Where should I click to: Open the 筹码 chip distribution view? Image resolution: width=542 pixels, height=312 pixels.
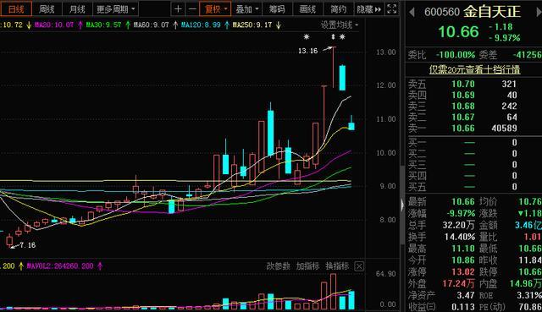click(277, 9)
